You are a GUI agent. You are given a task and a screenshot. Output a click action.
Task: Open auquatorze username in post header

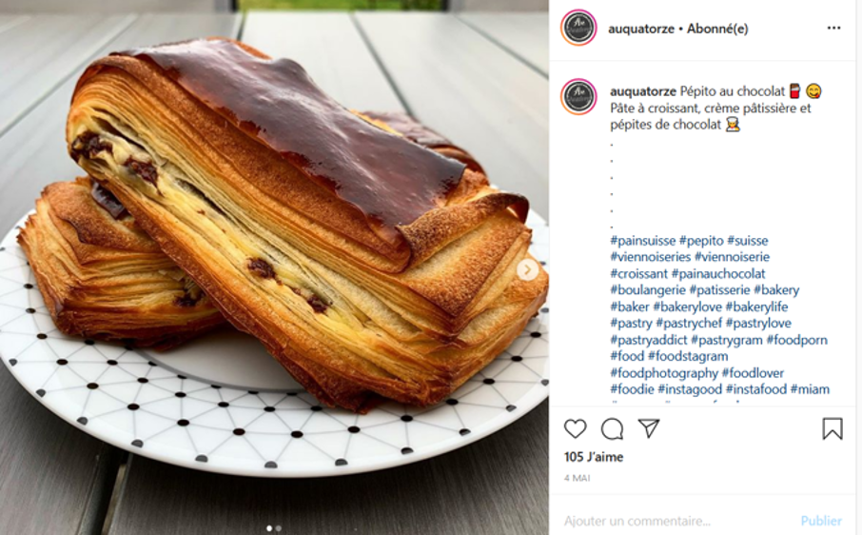point(641,29)
